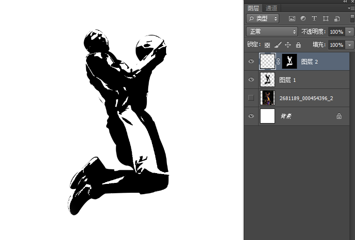Open the 类型 filter type dropdown

click(263, 19)
